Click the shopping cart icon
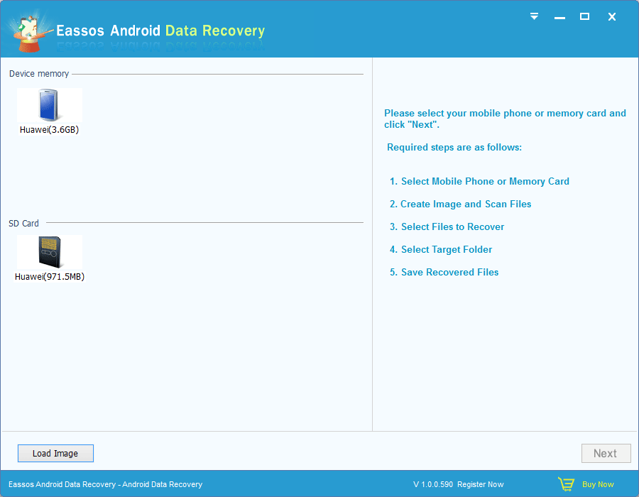Image resolution: width=639 pixels, height=497 pixels. coord(565,484)
